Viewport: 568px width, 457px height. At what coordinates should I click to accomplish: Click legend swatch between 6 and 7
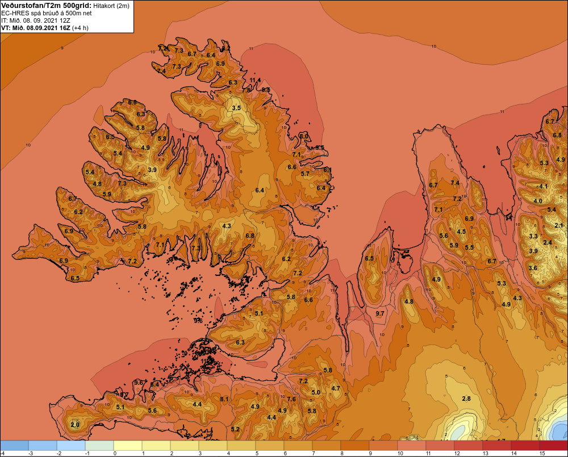298,446
